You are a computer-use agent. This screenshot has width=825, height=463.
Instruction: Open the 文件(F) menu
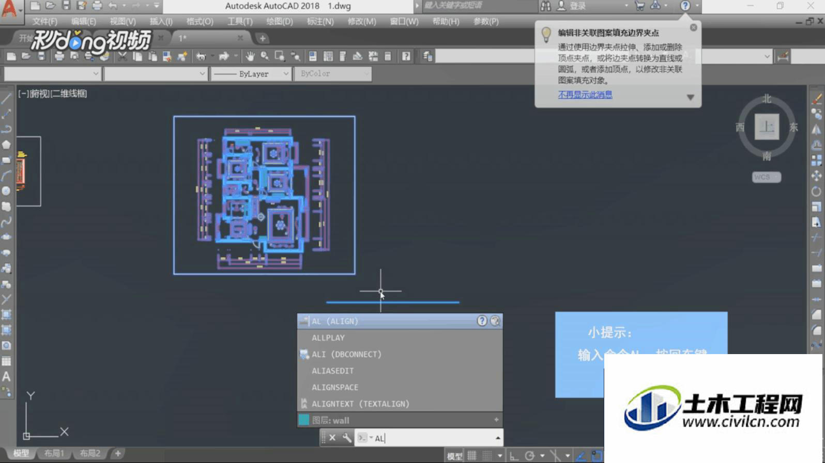(44, 21)
